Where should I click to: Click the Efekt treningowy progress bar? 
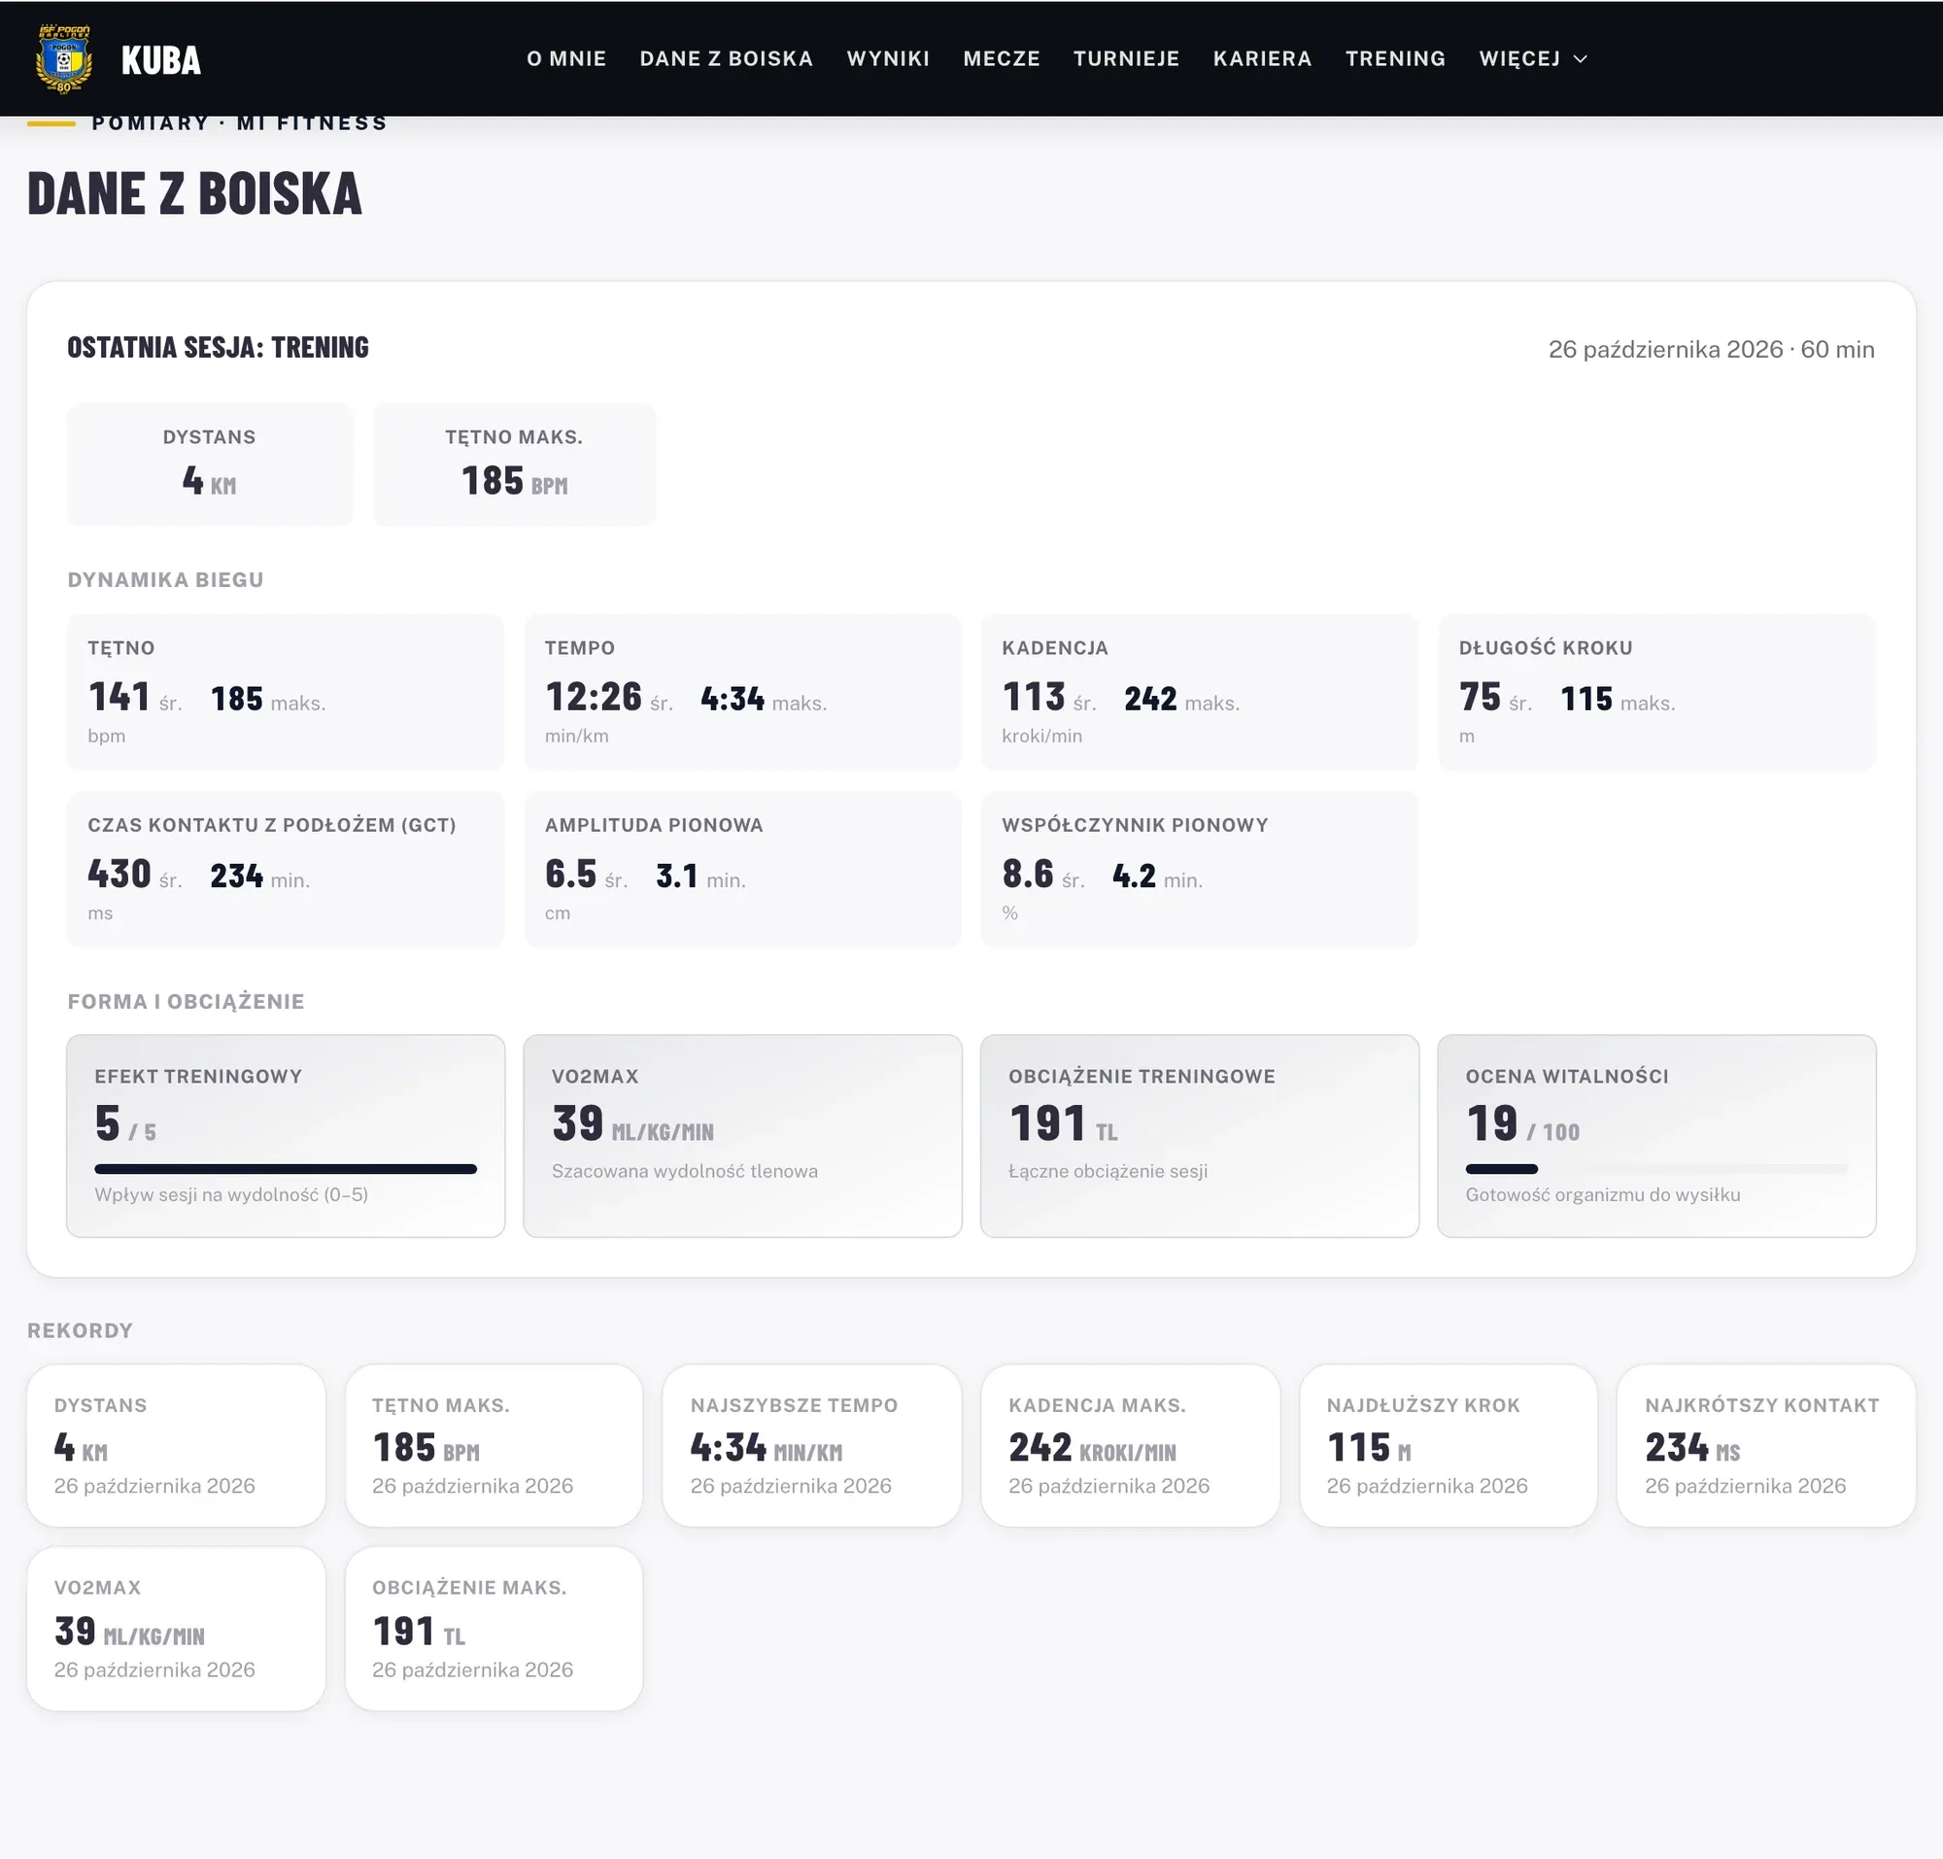pyautogui.click(x=286, y=1168)
